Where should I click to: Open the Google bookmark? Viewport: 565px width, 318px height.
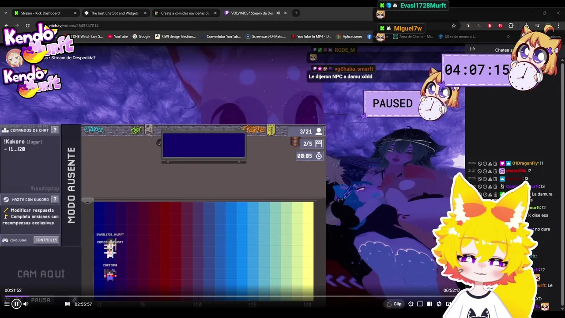[142, 37]
